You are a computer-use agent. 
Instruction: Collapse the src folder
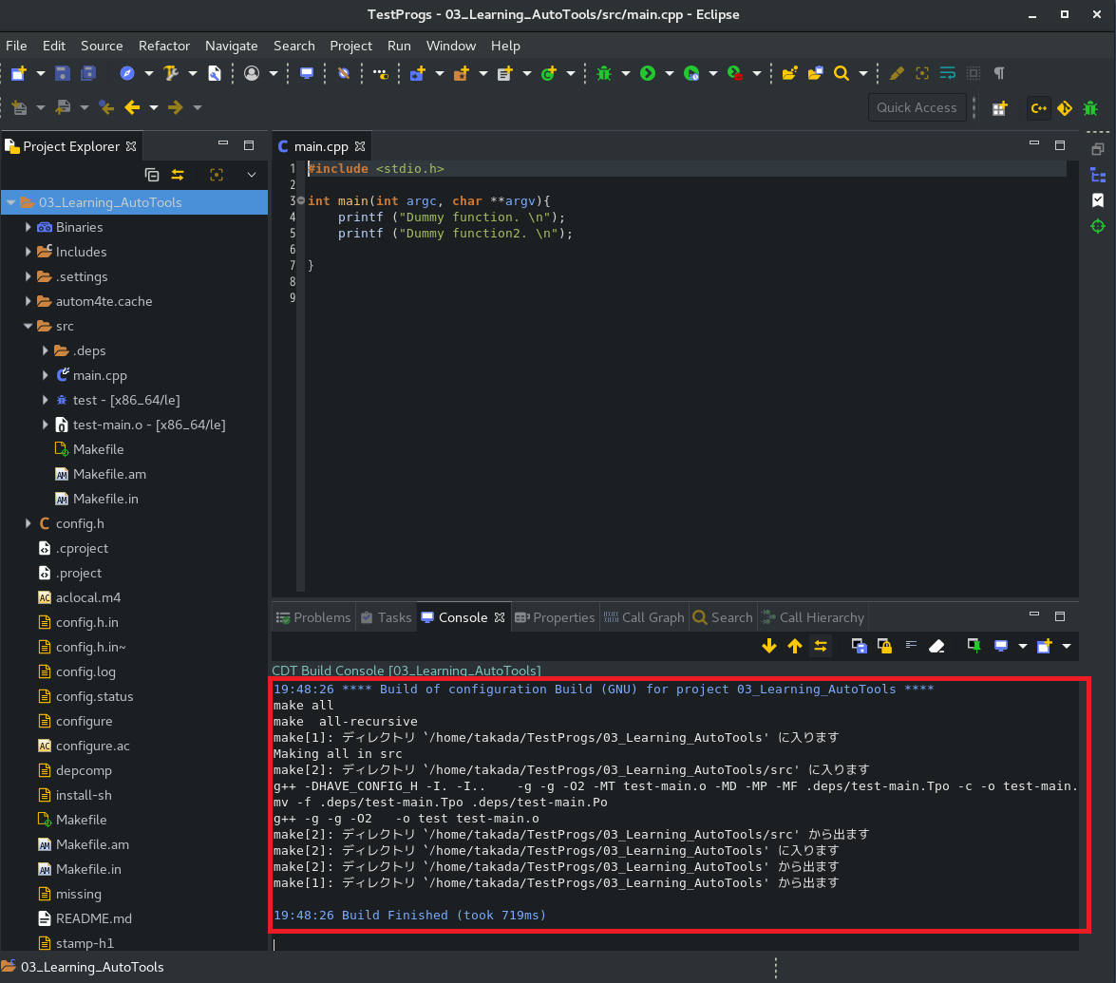coord(28,326)
